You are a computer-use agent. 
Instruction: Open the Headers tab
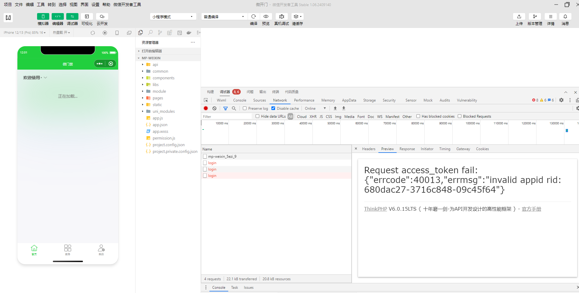(369, 149)
